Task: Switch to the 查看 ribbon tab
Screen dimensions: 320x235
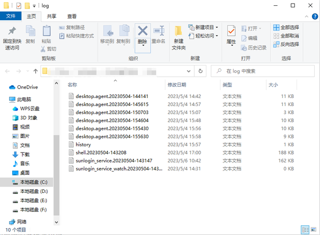Action: coord(71,16)
